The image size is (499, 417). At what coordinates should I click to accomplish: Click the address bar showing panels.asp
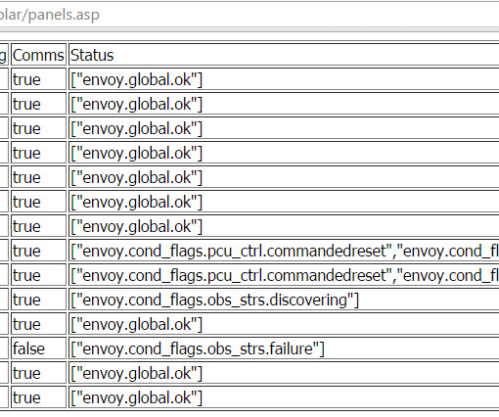click(249, 15)
